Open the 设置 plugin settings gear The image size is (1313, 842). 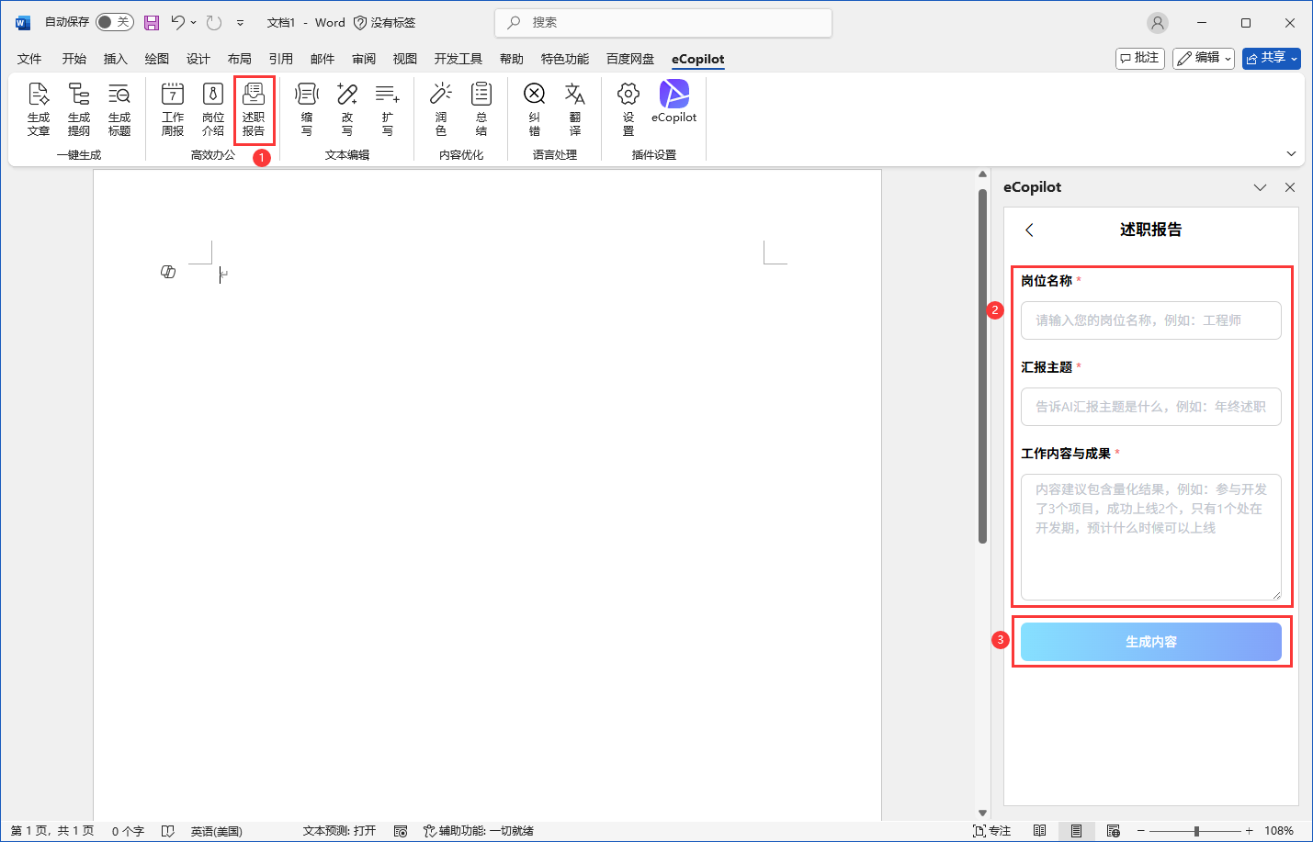(x=628, y=108)
